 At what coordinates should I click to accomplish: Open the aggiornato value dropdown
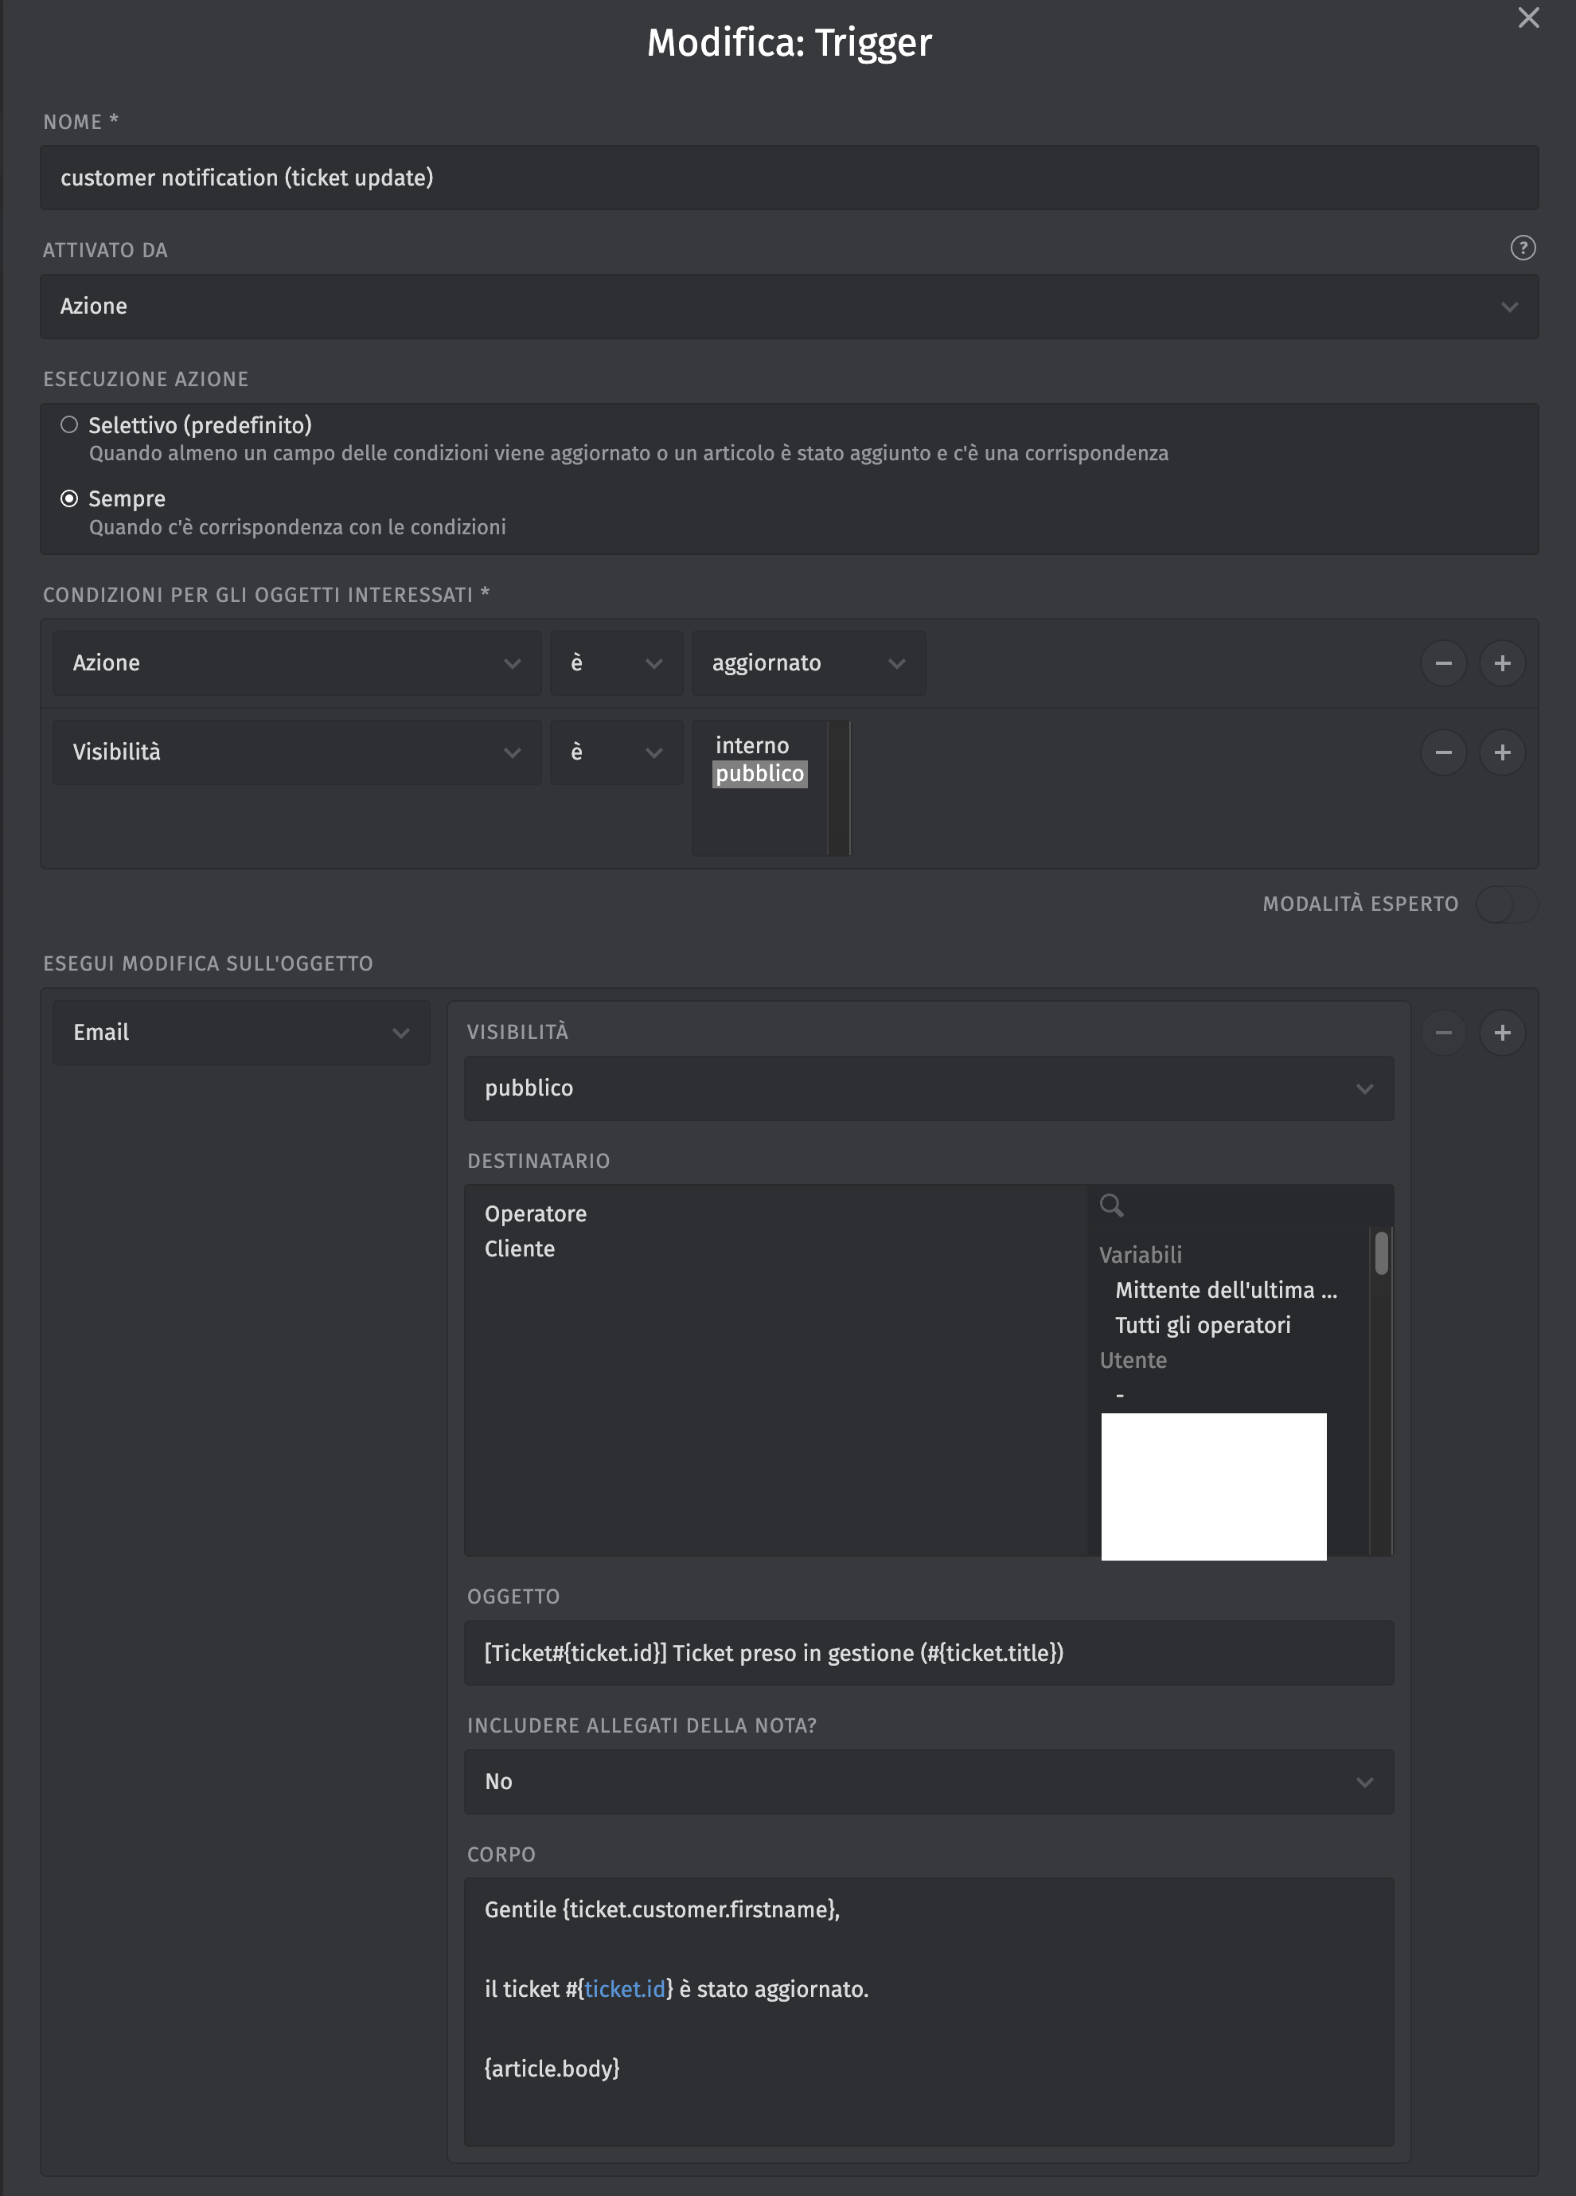tap(807, 663)
